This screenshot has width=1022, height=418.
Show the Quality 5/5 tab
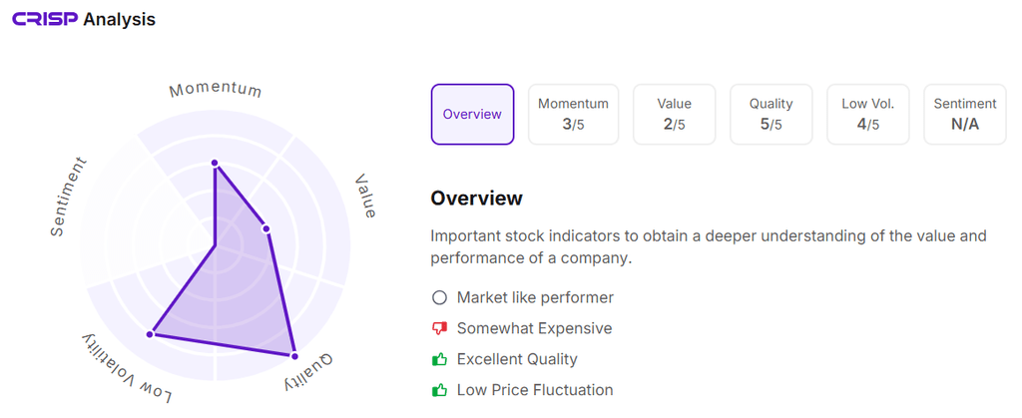click(x=771, y=114)
